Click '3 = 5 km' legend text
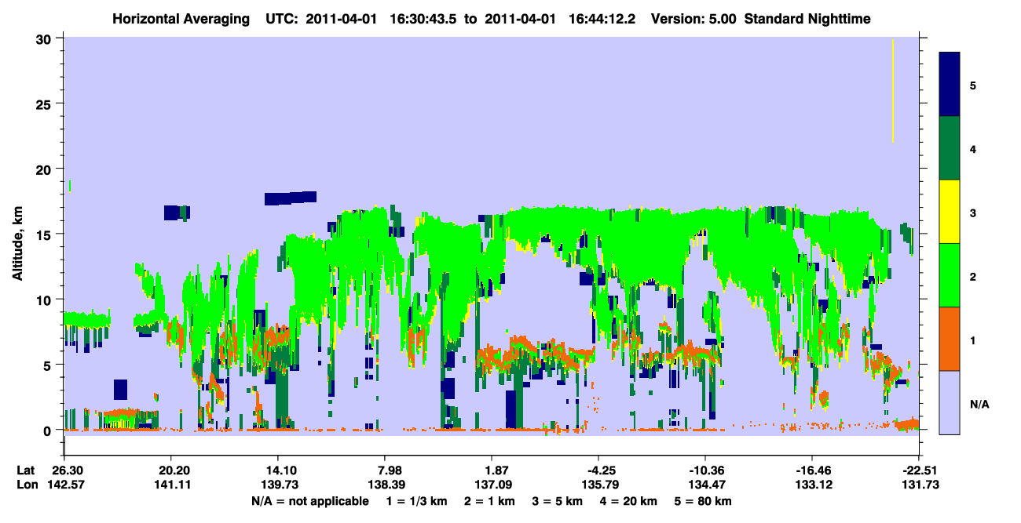 558,501
